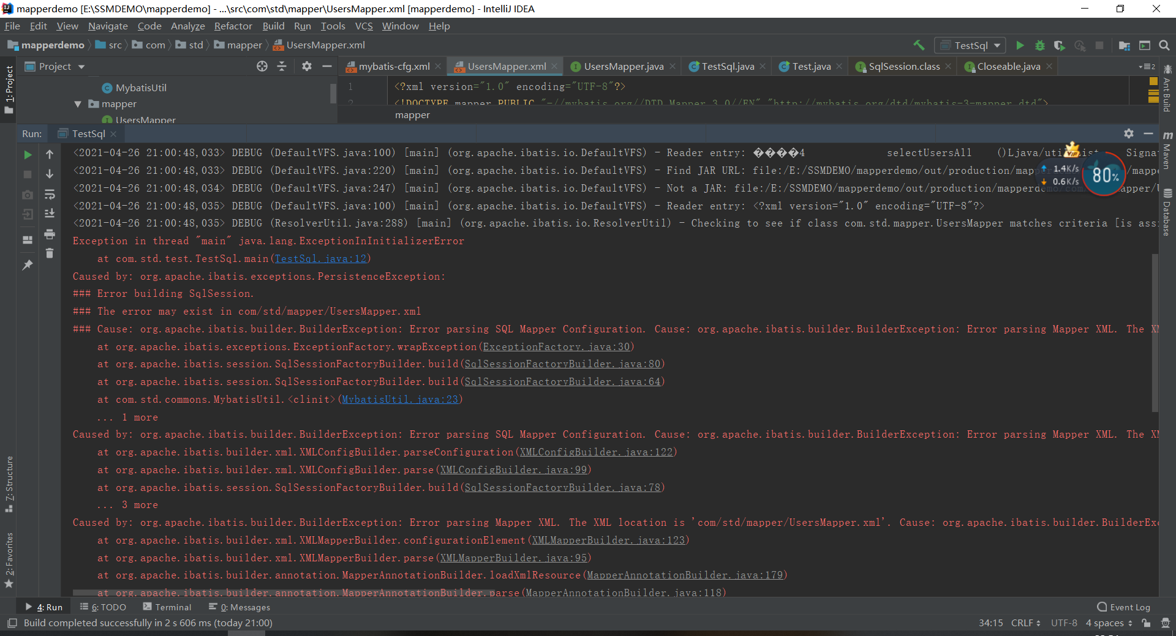Viewport: 1176px width, 636px height.
Task: Open the Event Log
Action: [1124, 607]
